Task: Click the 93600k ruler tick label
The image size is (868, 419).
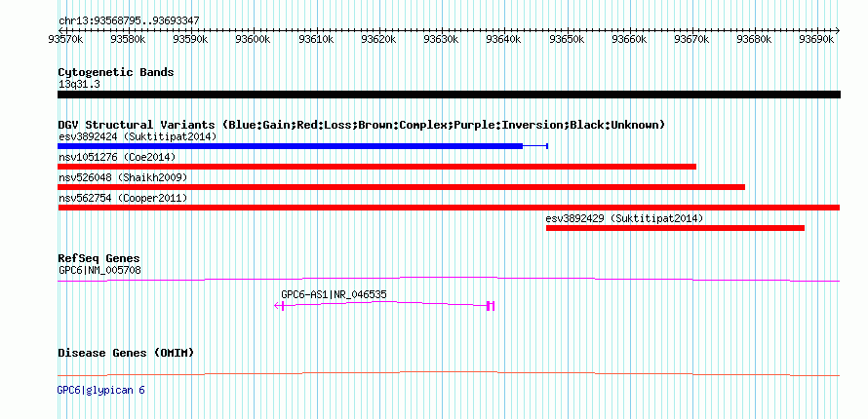Action: tap(253, 39)
